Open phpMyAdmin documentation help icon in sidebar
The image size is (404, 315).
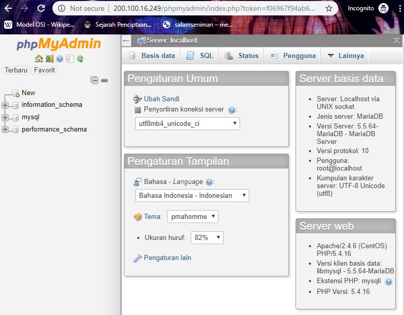tap(60, 59)
